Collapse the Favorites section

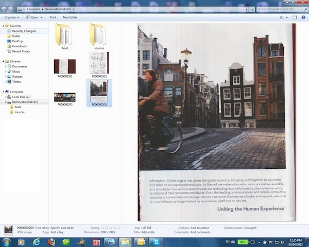(x=2, y=25)
